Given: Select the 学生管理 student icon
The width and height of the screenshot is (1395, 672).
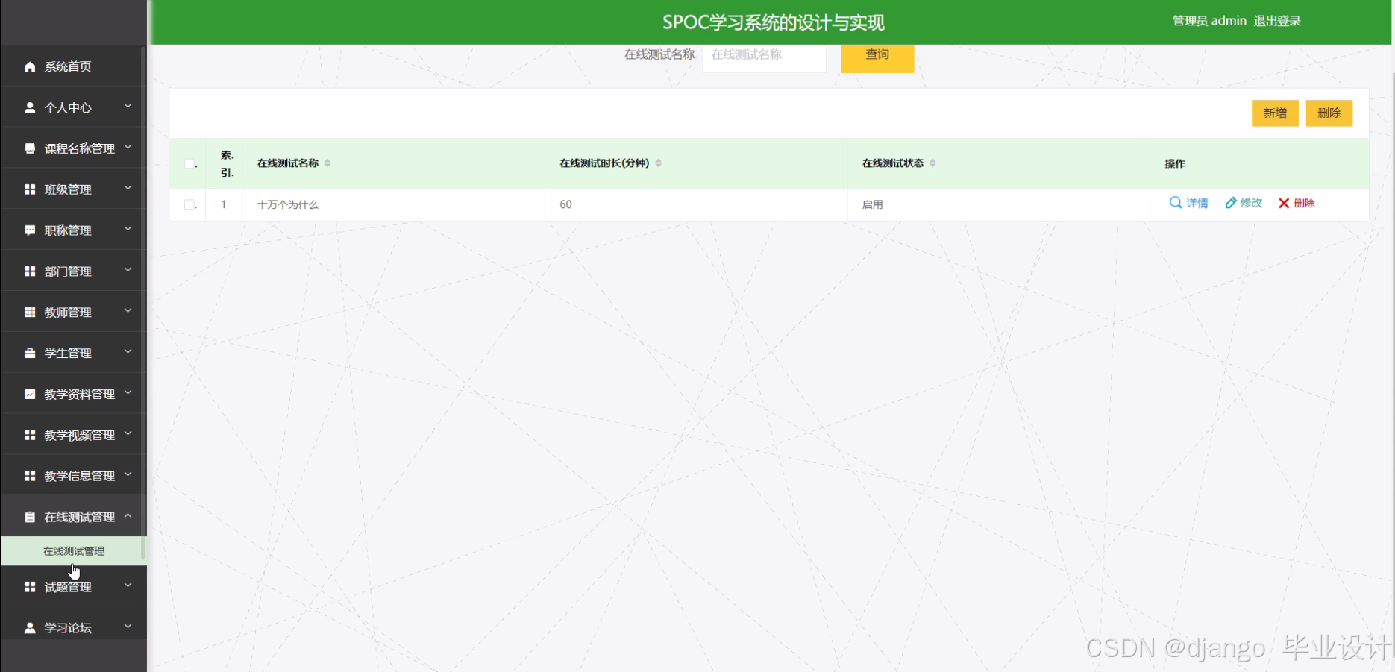Looking at the screenshot, I should pos(29,352).
